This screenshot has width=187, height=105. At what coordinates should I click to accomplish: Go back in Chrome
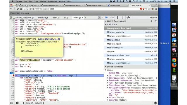[11, 9]
